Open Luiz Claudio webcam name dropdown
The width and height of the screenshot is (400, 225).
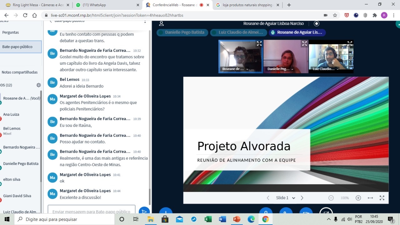coord(326,69)
